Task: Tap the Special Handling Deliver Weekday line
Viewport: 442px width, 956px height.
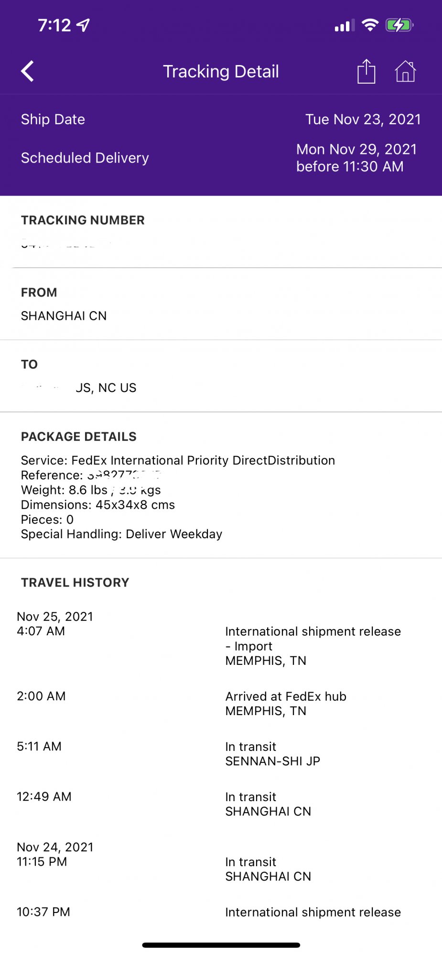Action: click(121, 534)
